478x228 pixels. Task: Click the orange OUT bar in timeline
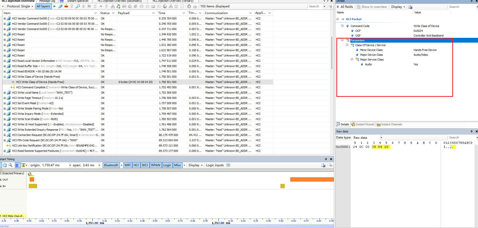[x=312, y=180]
